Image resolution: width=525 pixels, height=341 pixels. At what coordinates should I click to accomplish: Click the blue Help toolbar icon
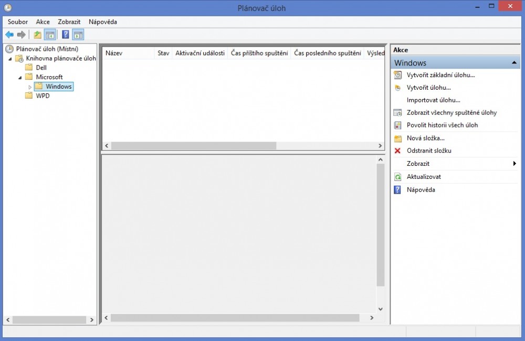tap(66, 35)
